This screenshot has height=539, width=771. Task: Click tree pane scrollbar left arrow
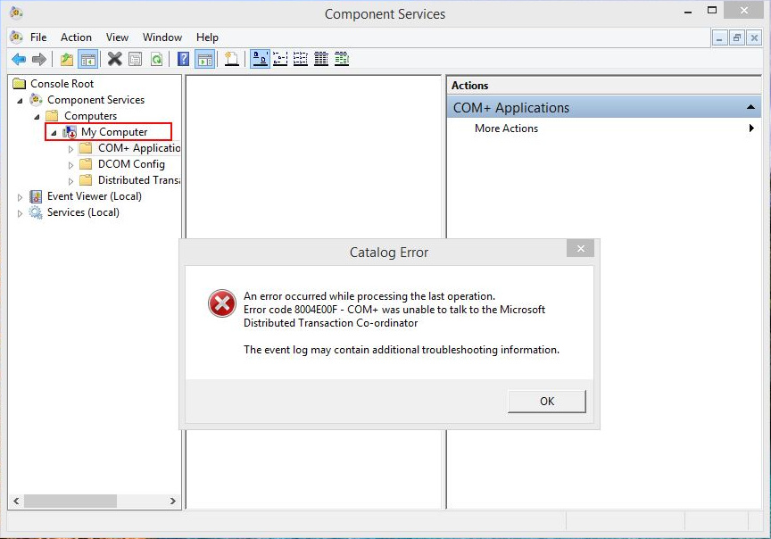16,501
